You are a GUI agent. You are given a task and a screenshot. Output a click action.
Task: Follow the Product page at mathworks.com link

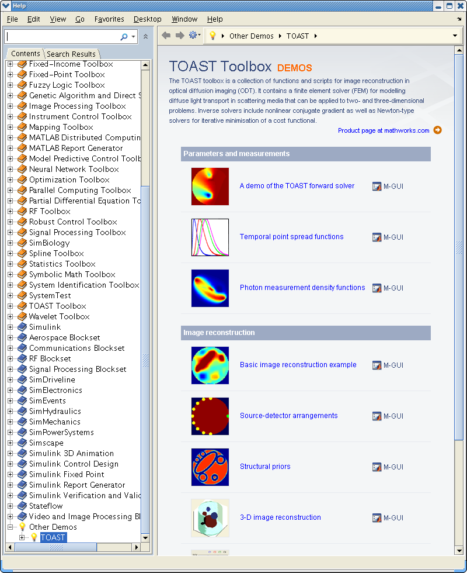click(384, 130)
